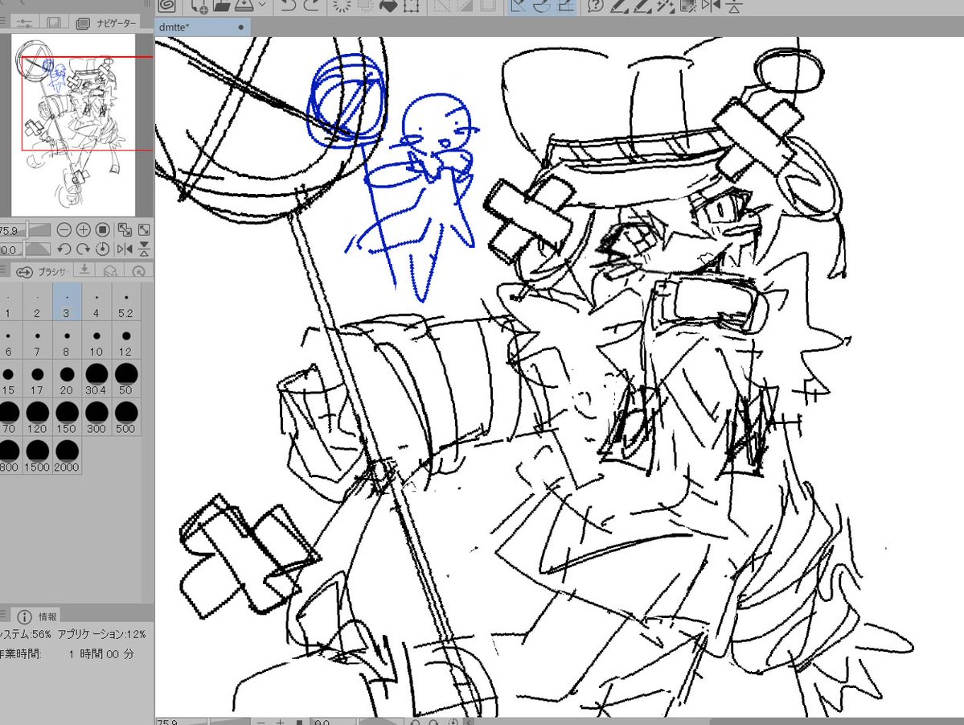The image size is (964, 725).
Task: Set the brush size to 2000
Action: [67, 455]
